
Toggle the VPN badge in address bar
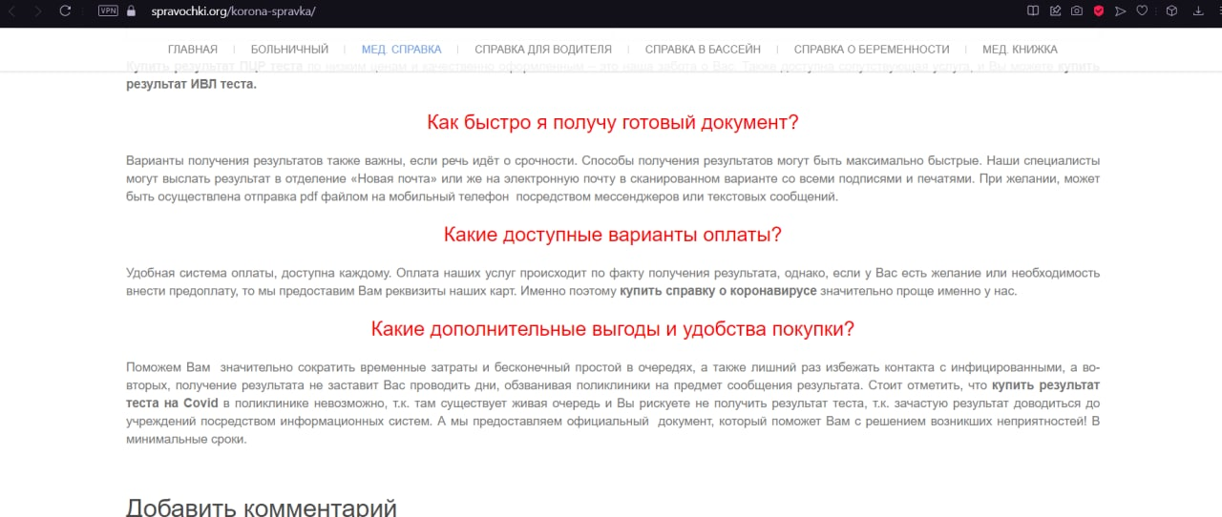point(109,11)
